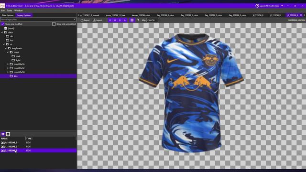Viewport: 306px width, 172px height.
Task: Expand the crest32x32 folder
Action: tap(8, 68)
